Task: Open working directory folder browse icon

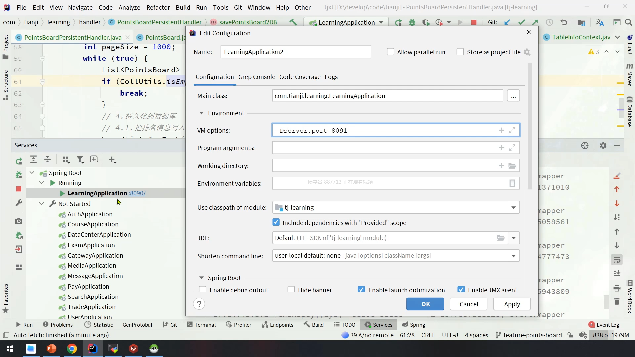Action: tap(512, 166)
